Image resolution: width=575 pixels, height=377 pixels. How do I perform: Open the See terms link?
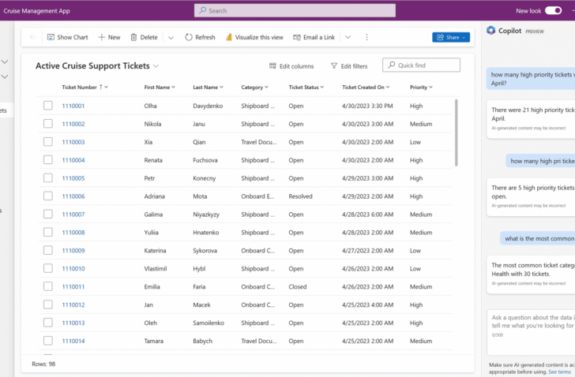click(559, 372)
